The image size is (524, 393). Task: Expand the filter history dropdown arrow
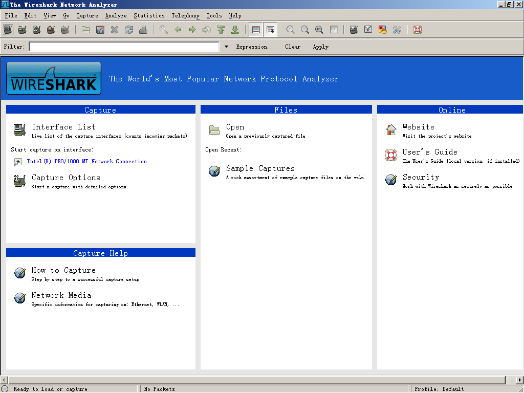point(226,47)
